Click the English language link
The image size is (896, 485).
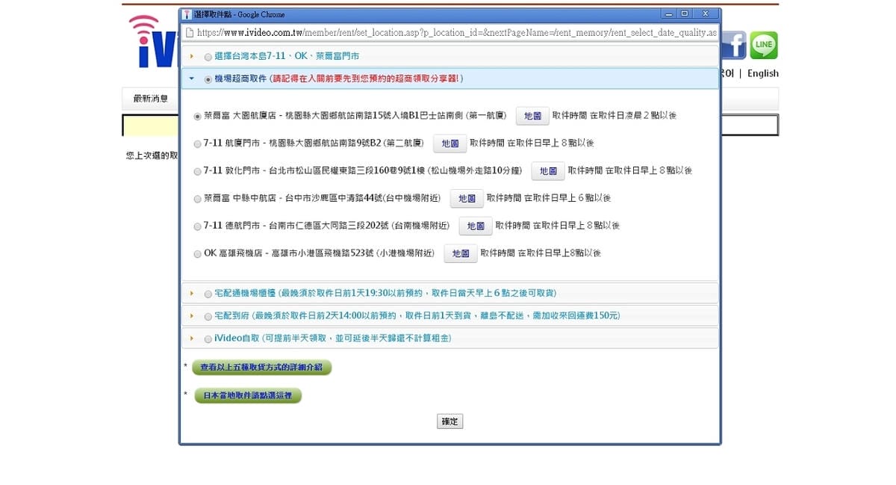pyautogui.click(x=763, y=73)
